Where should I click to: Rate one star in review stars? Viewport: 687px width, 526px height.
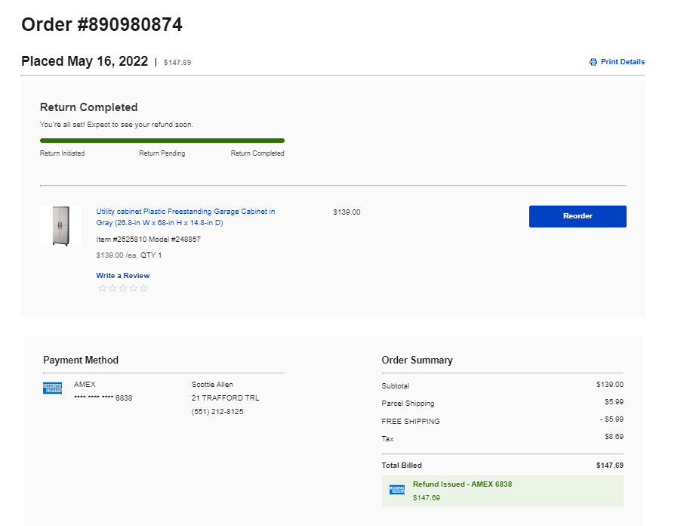pyautogui.click(x=102, y=288)
